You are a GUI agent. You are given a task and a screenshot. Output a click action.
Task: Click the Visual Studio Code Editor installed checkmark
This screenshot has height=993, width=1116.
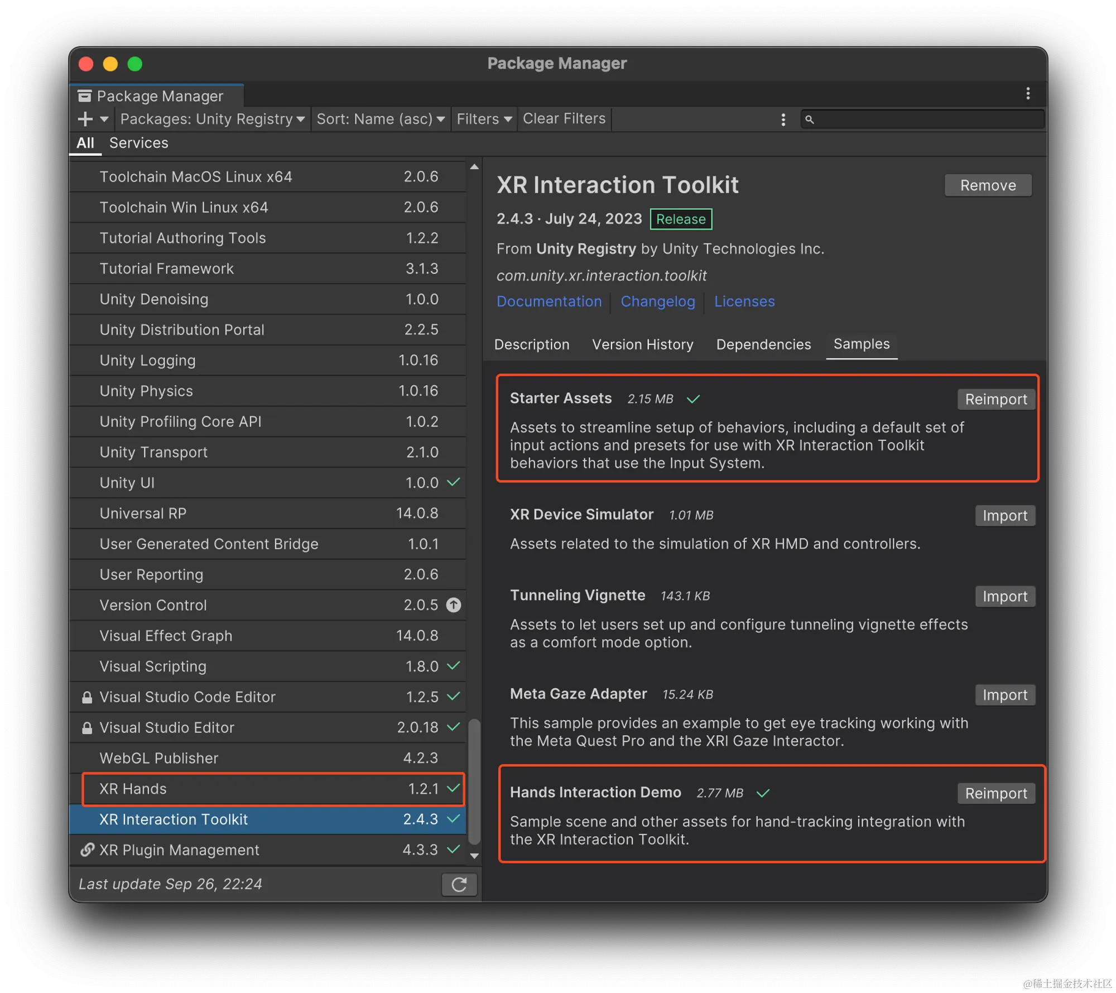(x=454, y=696)
